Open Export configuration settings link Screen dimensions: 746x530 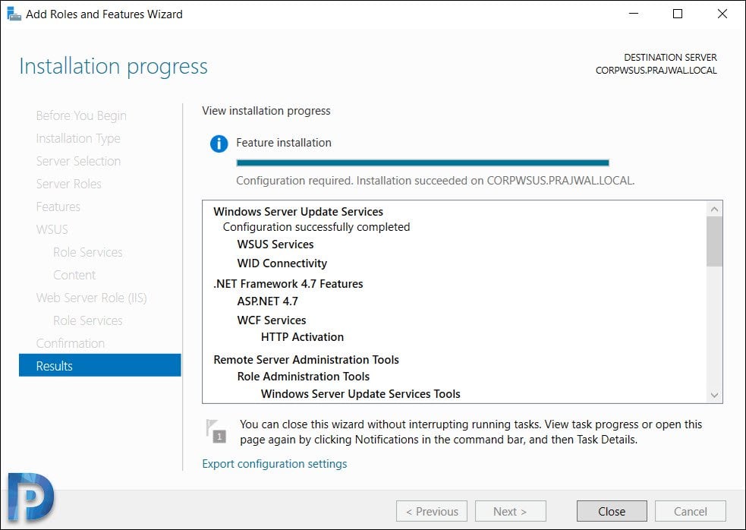[x=275, y=464]
